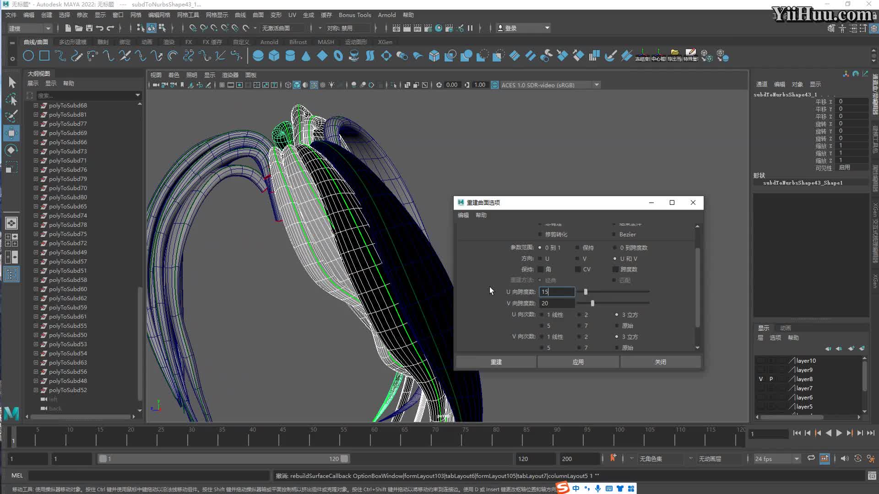Adjust the U 向跨度数 slider

tap(586, 291)
